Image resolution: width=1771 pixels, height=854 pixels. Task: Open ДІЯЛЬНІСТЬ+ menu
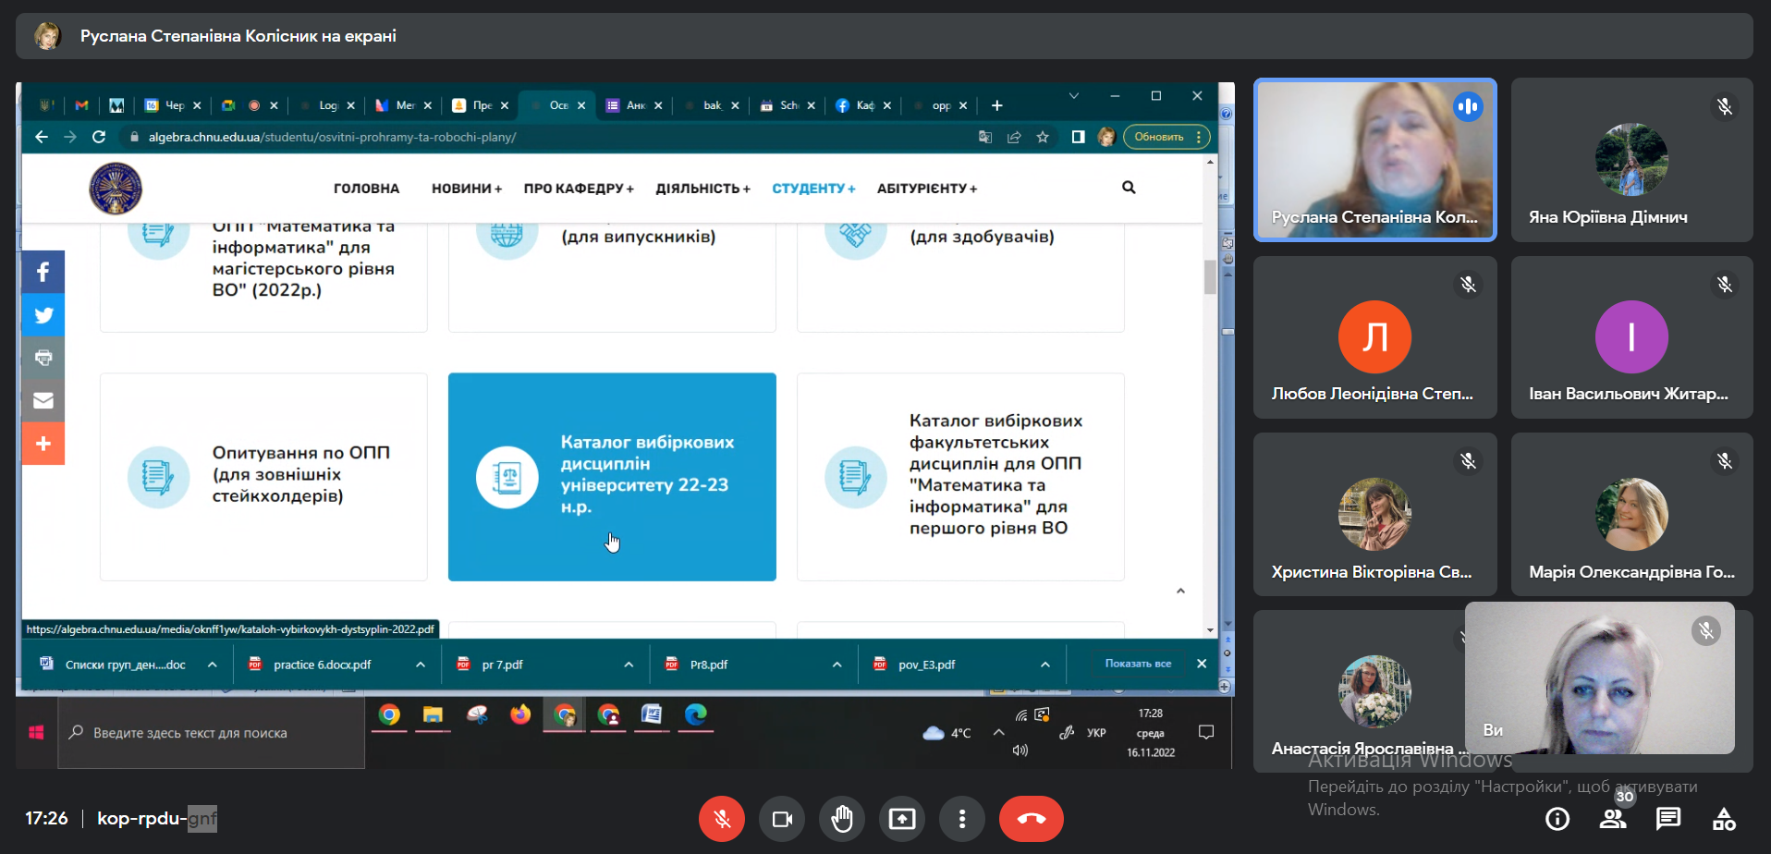tap(702, 189)
